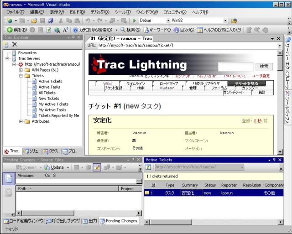Screen dimensions: 292x234
Task: Click the Cut scissors icon in toolbar
Action: (x=61, y=21)
